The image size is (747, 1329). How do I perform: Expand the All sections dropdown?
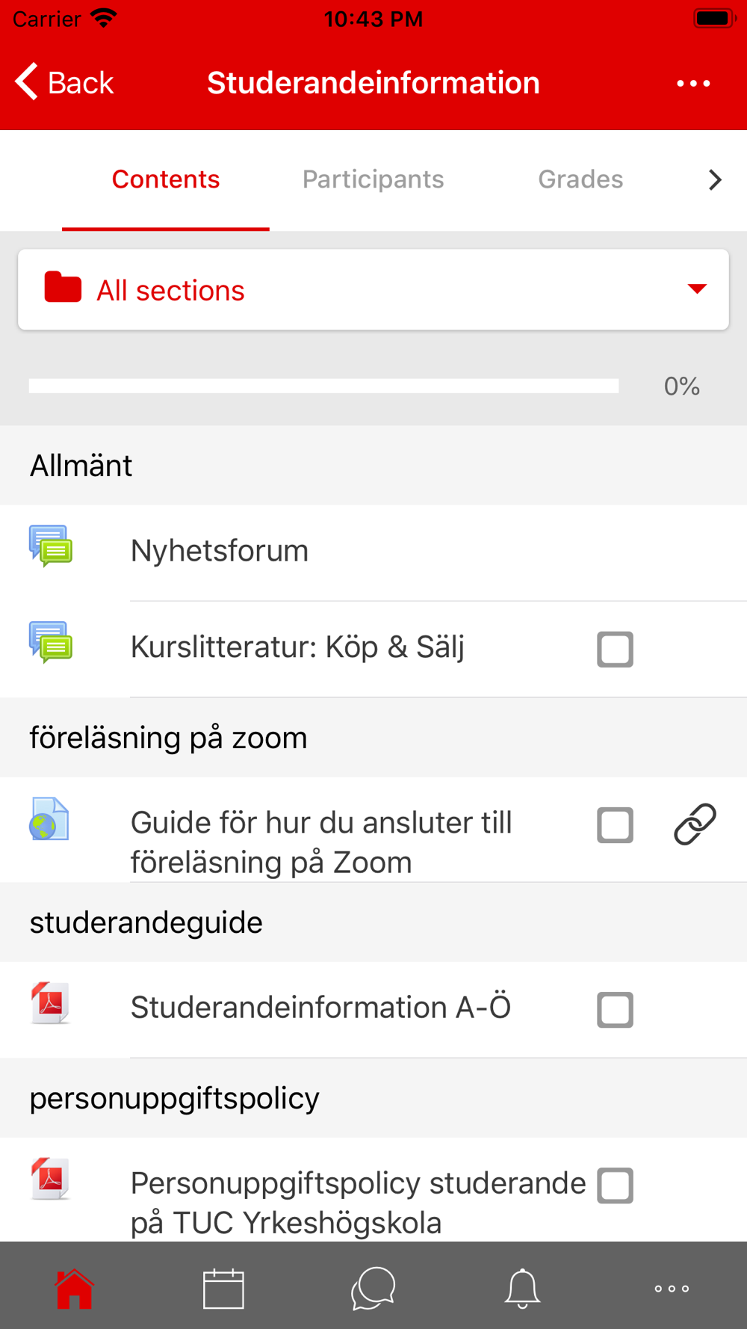tap(373, 289)
